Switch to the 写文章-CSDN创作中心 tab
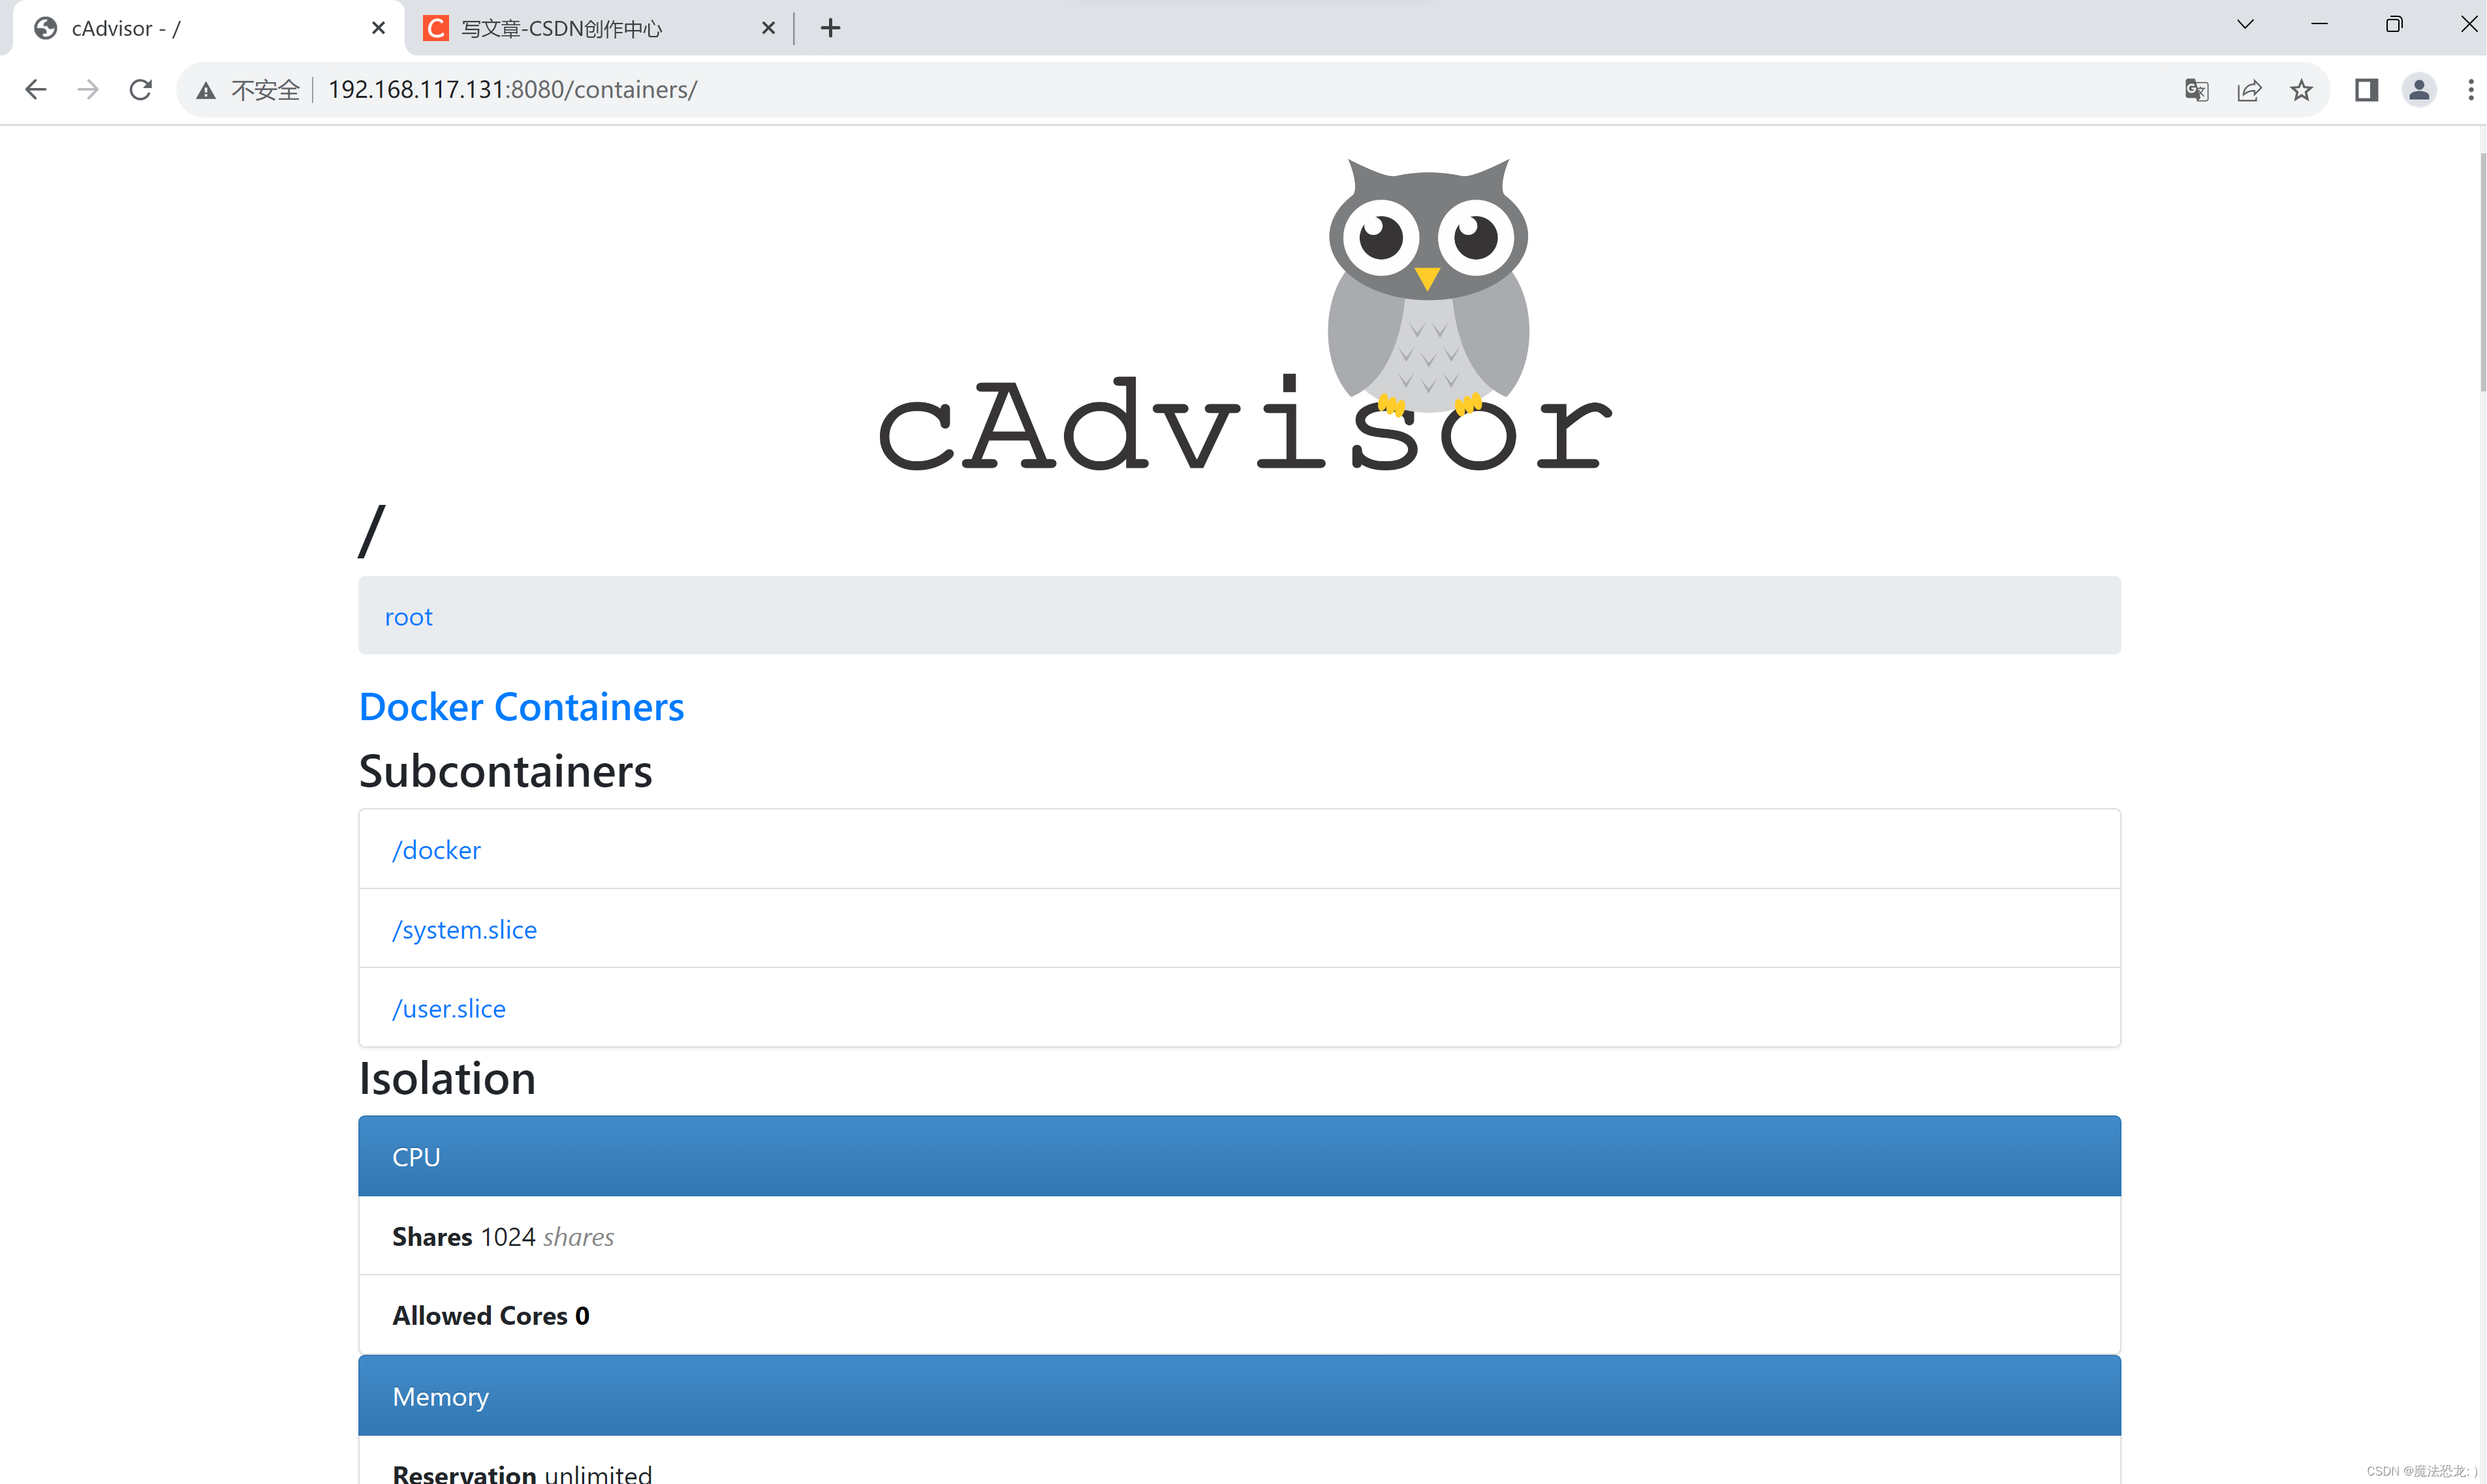This screenshot has width=2487, height=1484. tap(599, 28)
